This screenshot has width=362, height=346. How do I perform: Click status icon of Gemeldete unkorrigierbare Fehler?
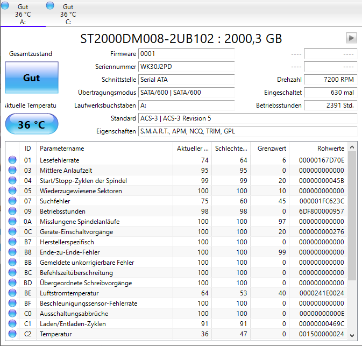[12, 262]
